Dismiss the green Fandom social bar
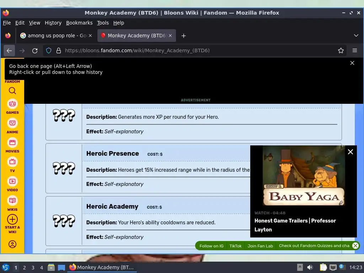 click(355, 246)
